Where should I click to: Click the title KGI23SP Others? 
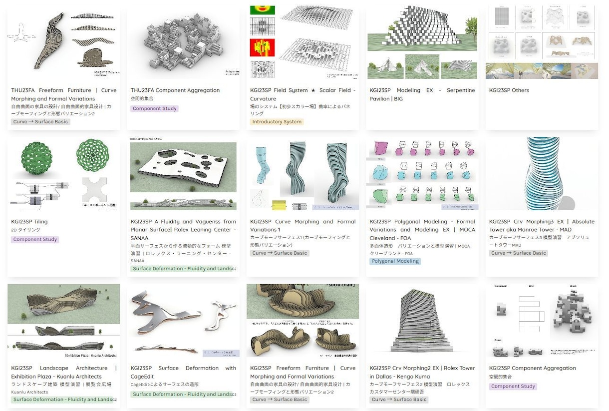pos(509,90)
